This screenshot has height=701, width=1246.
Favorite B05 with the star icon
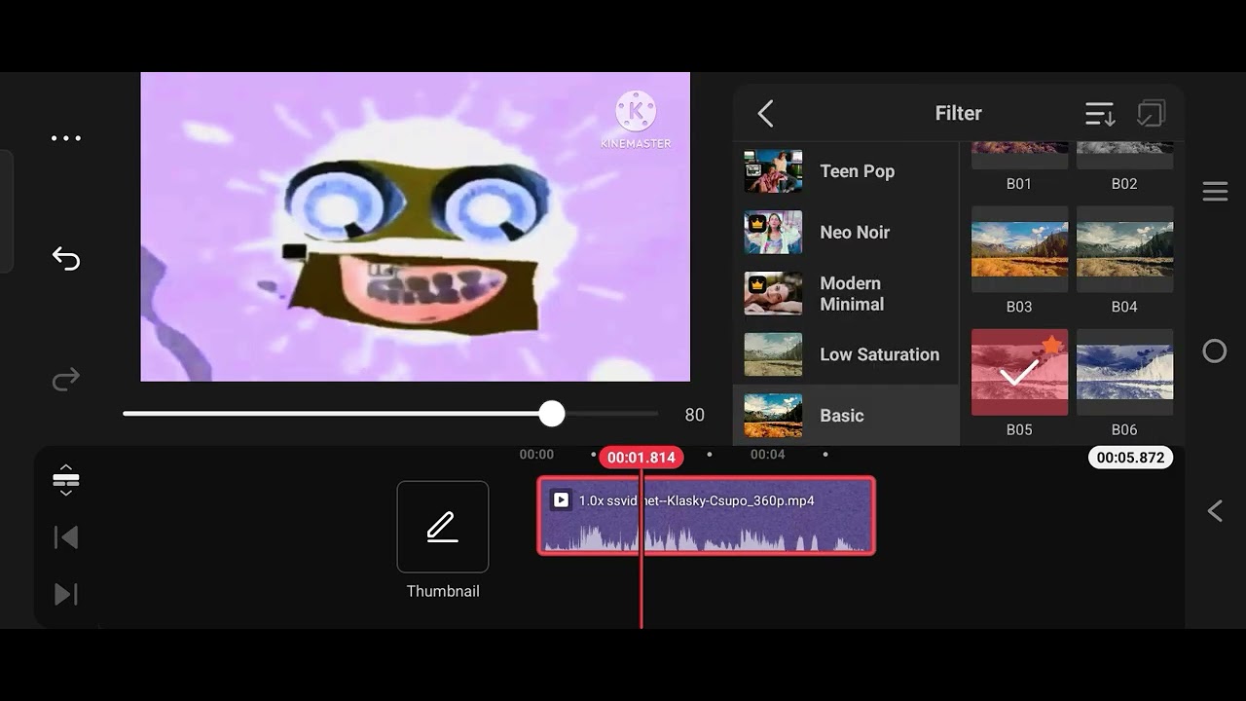point(1051,345)
